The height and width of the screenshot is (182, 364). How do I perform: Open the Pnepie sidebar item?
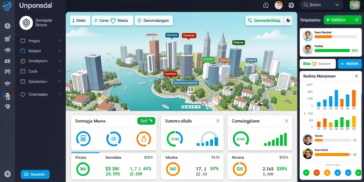pos(41,41)
